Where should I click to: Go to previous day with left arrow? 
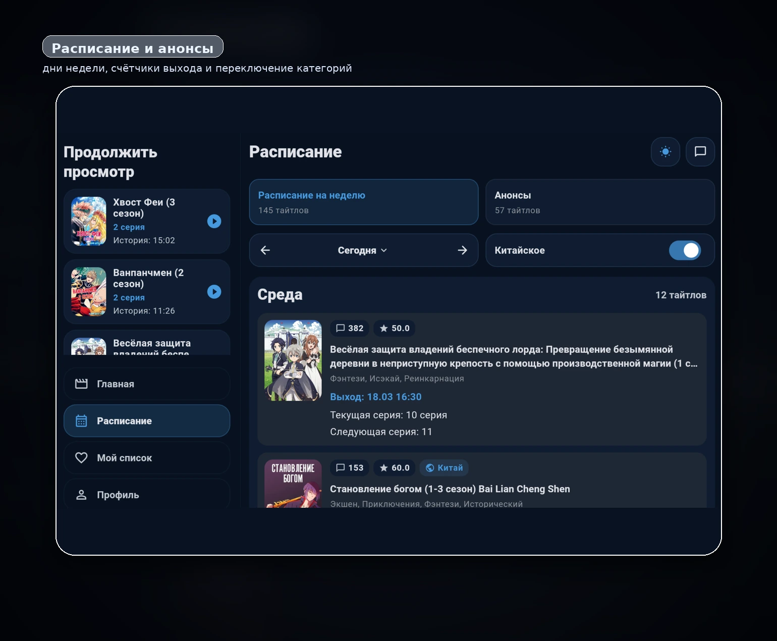265,250
